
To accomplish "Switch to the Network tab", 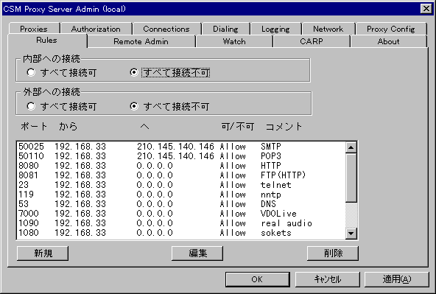I will pos(328,29).
